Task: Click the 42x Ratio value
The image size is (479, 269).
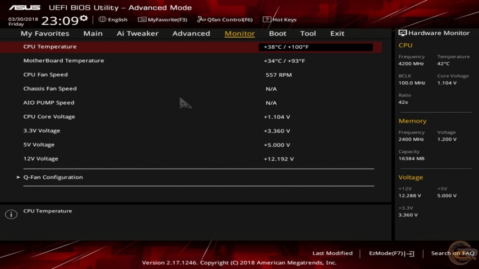Action: coord(403,102)
